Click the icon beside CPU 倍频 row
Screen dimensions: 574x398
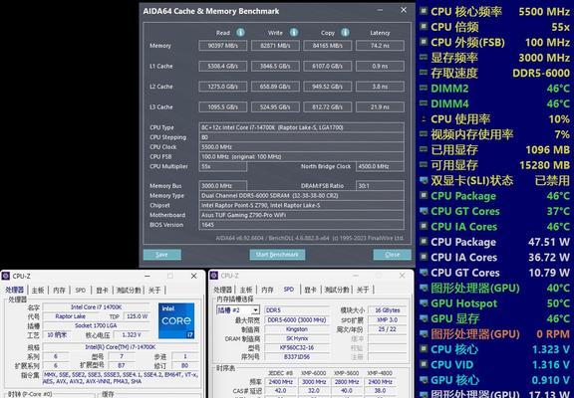point(424,26)
